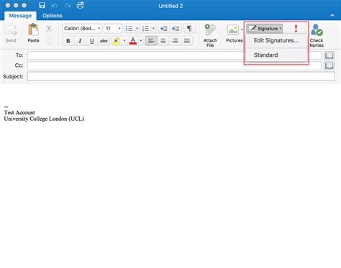This screenshot has height=268, width=341.
Task: Collapse the ribbon with the chevron
Action: (332, 16)
